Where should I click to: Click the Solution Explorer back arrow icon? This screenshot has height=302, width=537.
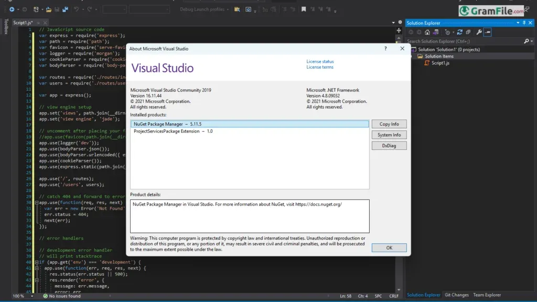411,32
